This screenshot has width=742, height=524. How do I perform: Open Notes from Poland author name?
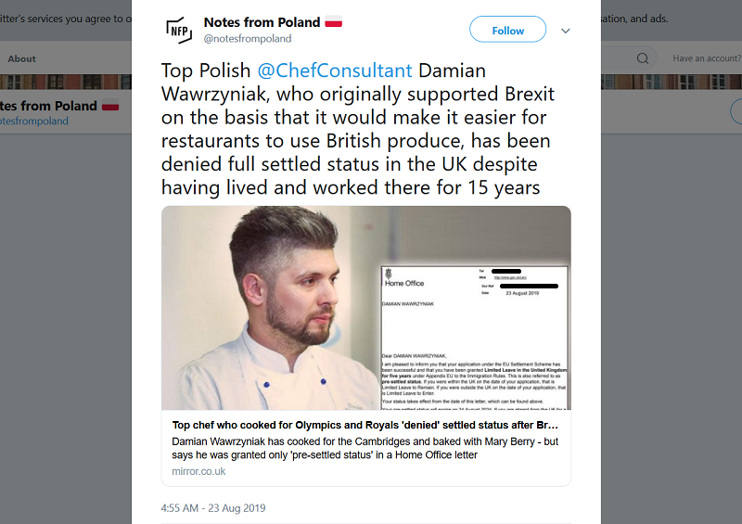262,22
